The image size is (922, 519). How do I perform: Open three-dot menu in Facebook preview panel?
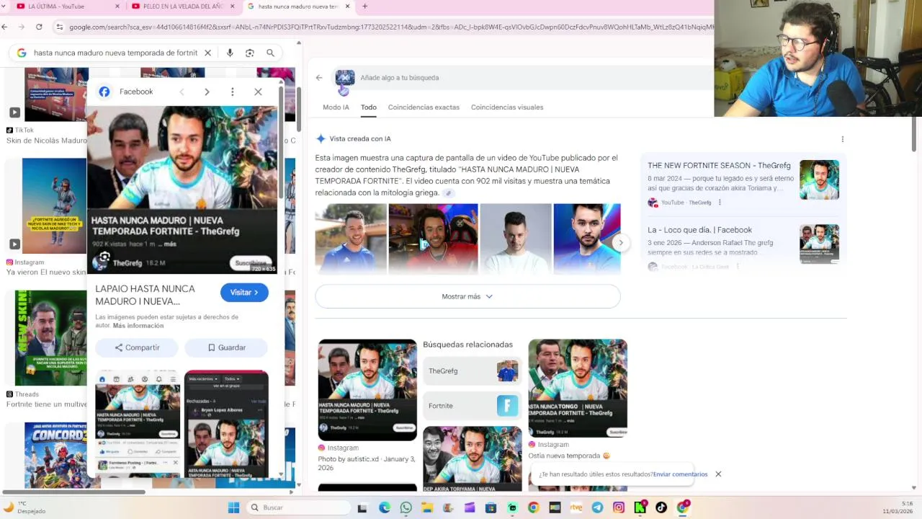[232, 92]
